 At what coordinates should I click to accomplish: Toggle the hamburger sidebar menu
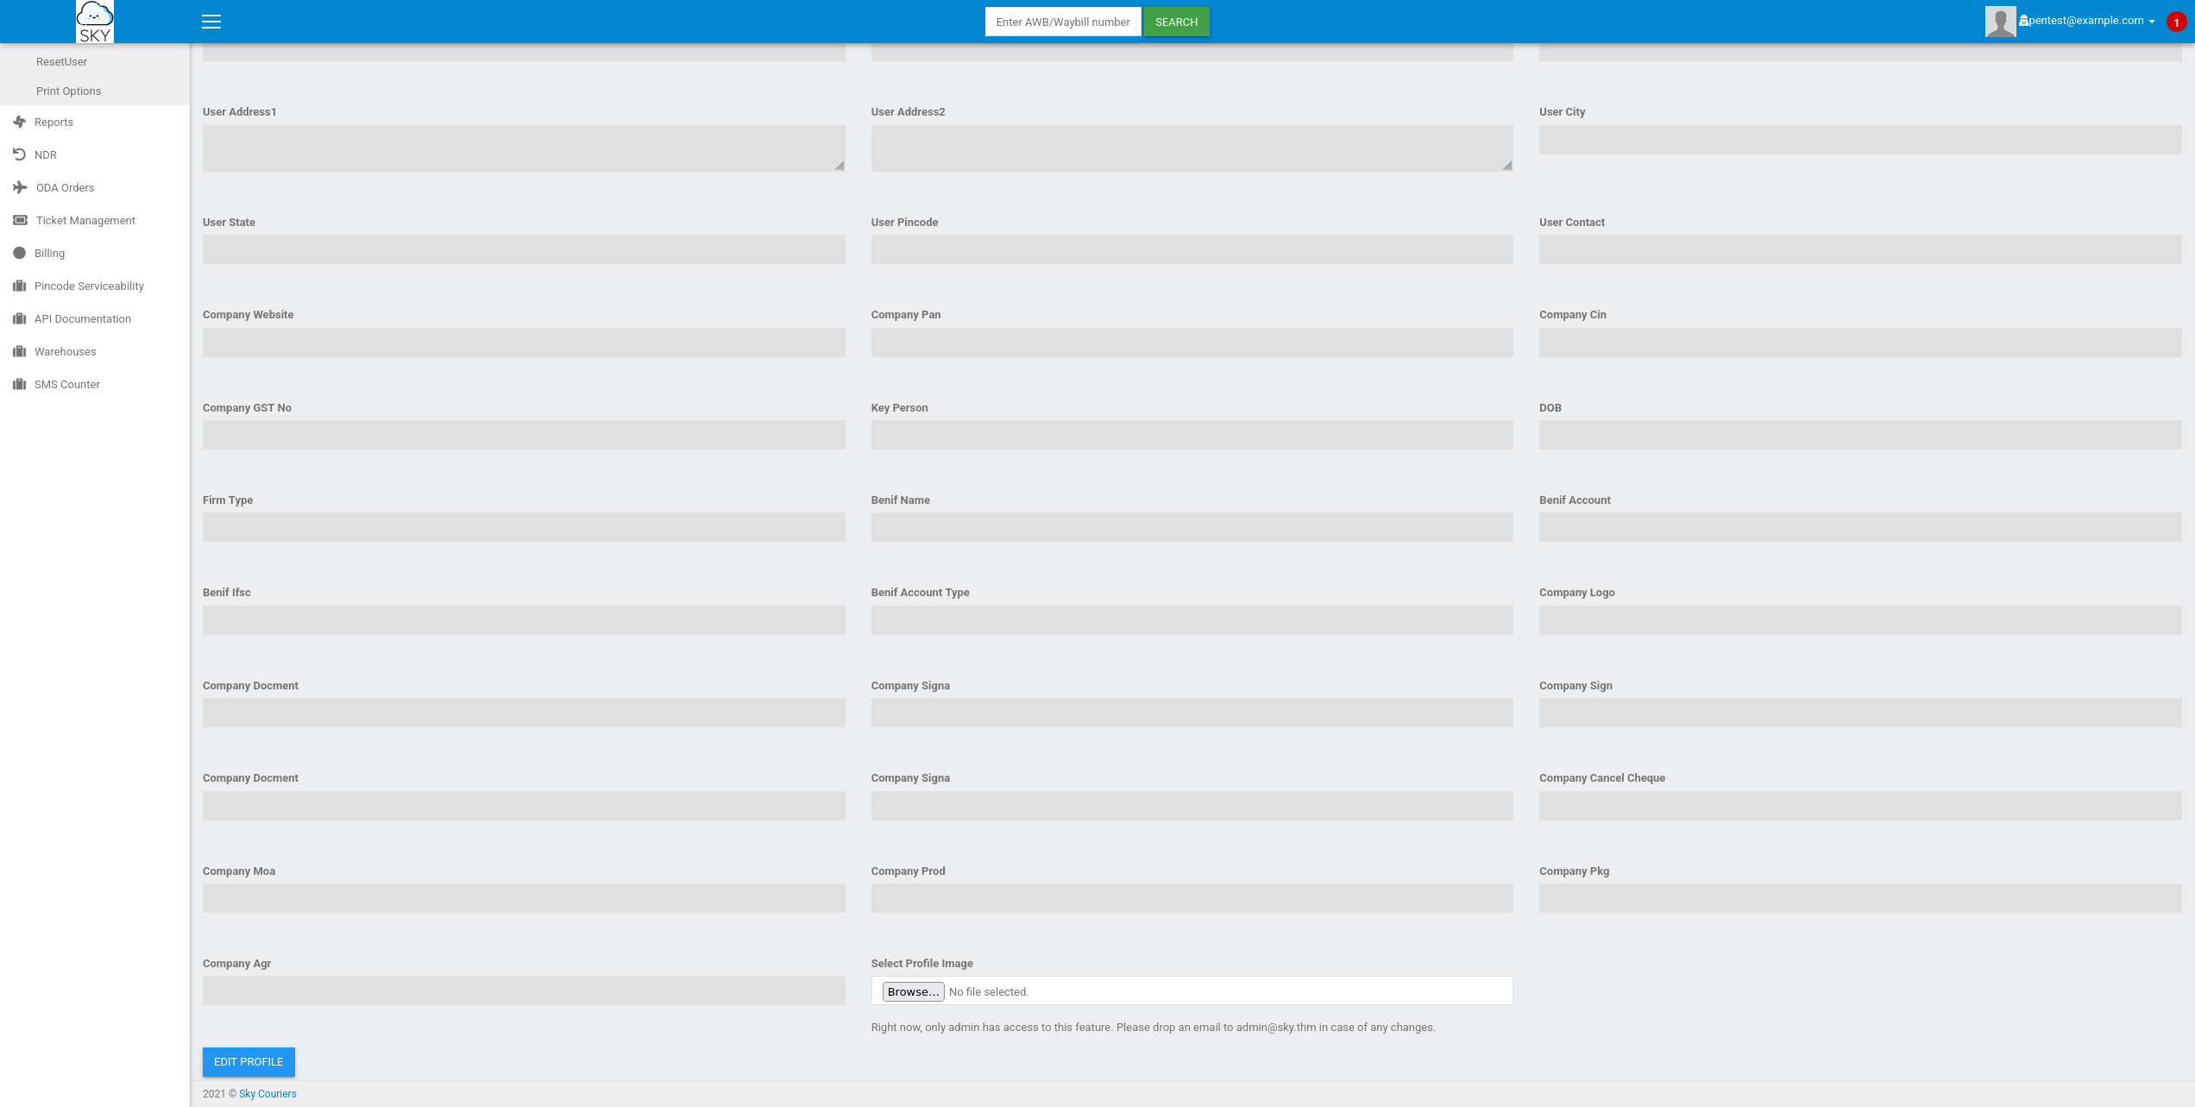coord(211,22)
